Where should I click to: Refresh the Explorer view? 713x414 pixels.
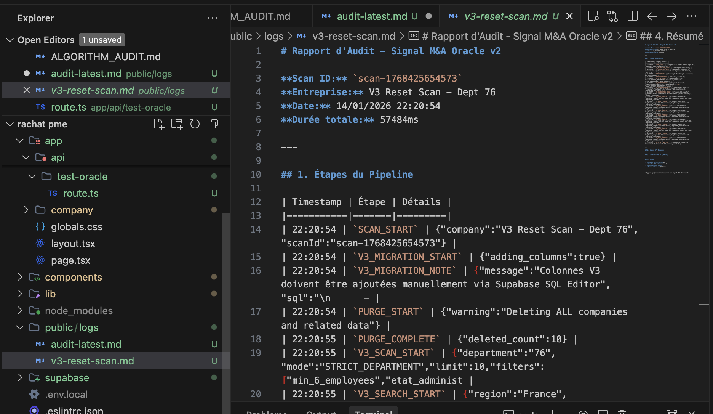195,124
